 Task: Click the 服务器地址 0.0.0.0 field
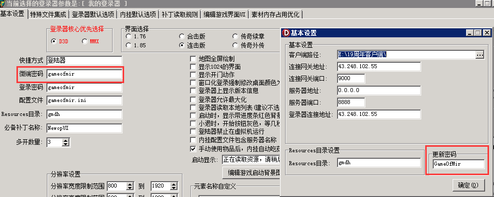tap(379, 91)
